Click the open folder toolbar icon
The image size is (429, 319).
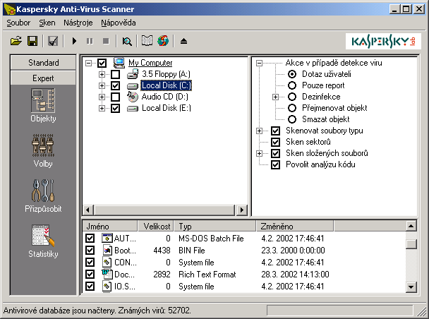(16, 42)
